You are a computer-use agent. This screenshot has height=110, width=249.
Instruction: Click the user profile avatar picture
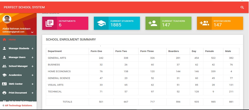point(7,19)
